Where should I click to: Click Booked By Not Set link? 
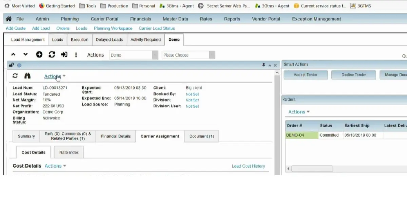click(192, 94)
